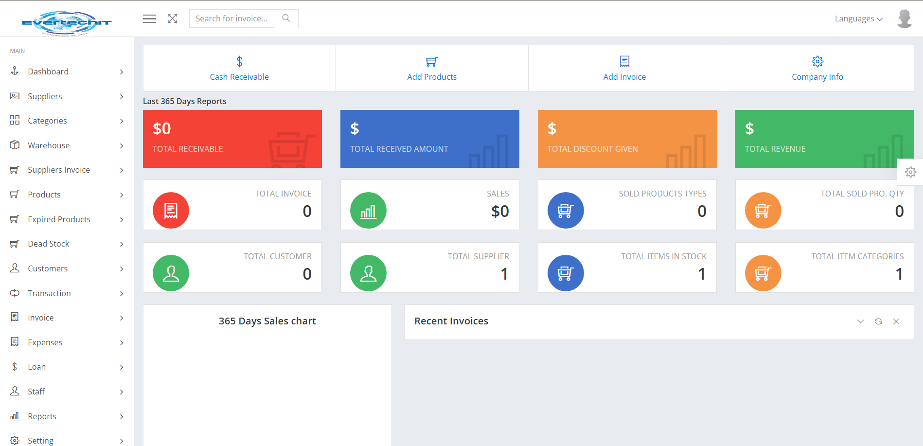Image resolution: width=923 pixels, height=446 pixels.
Task: Go to the Cash Receivable shortcut
Action: (x=239, y=68)
